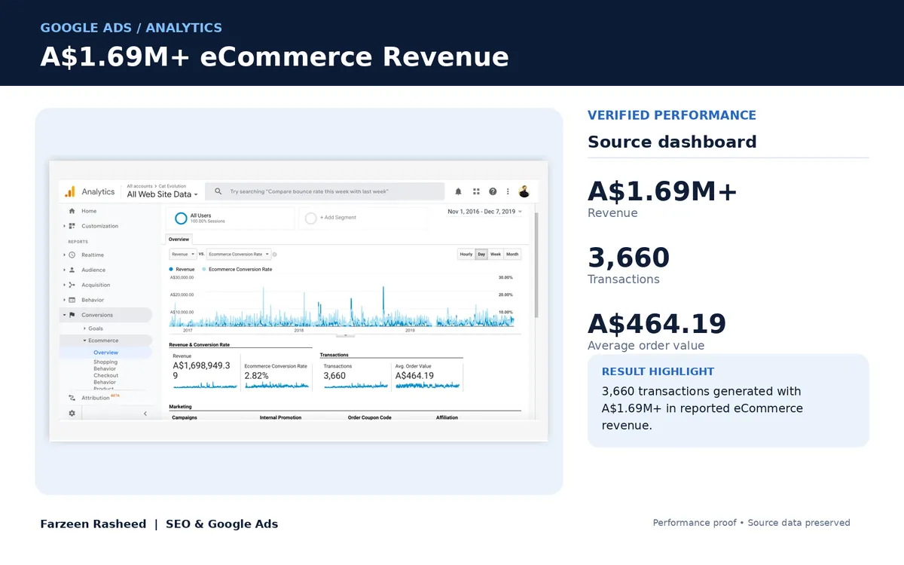Click the Realtime clock icon
Viewport: 904px width, 565px height.
click(72, 255)
